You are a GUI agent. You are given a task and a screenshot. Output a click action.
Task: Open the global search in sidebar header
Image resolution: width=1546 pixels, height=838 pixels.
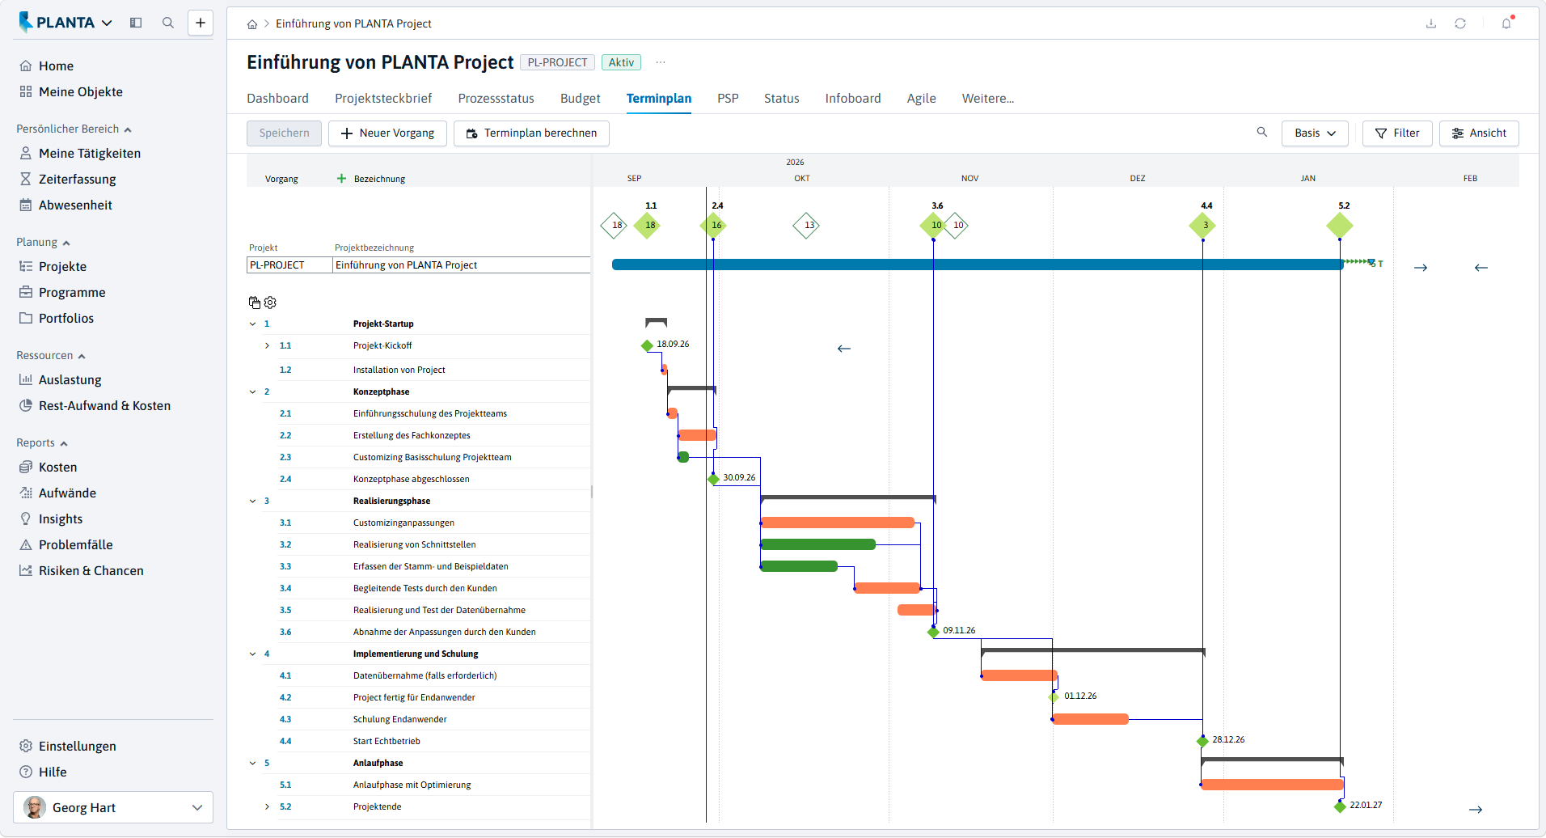click(168, 23)
